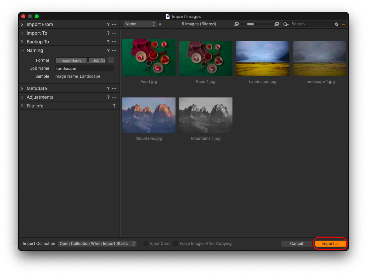Clear the search field
Image resolution: width=367 pixels, height=275 pixels.
click(x=337, y=24)
